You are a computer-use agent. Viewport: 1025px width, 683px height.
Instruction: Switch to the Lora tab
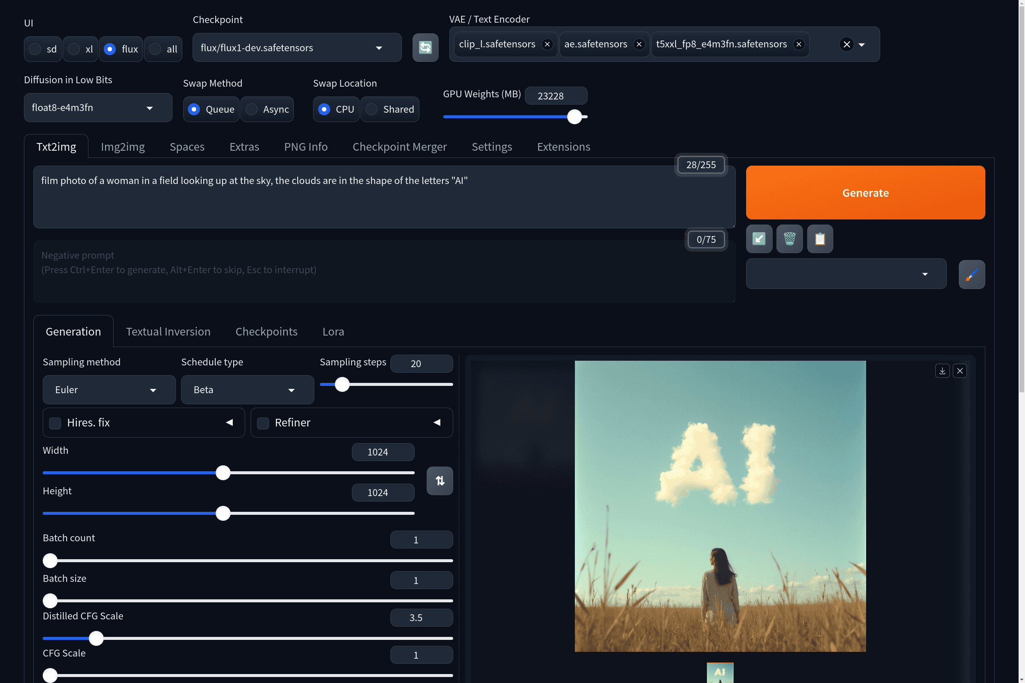pos(333,331)
